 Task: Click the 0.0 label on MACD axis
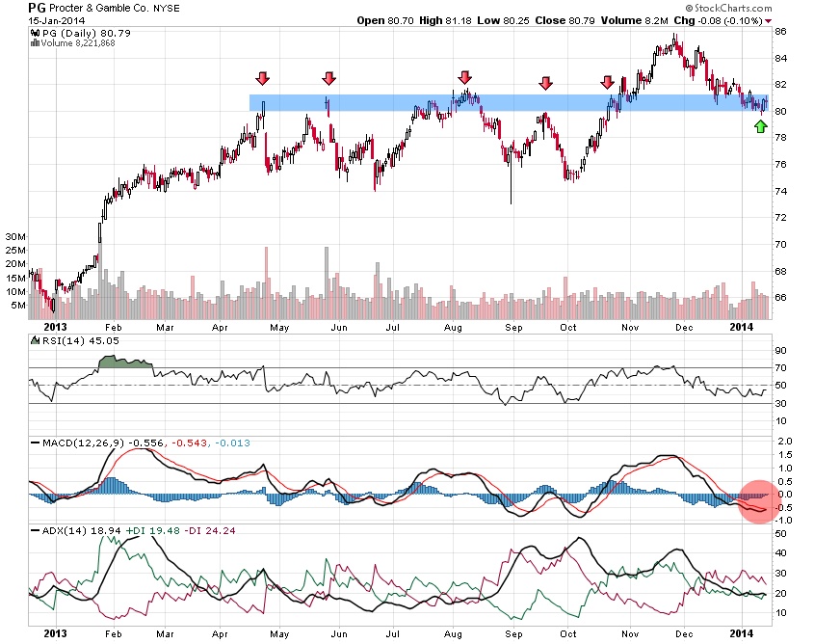coord(785,494)
